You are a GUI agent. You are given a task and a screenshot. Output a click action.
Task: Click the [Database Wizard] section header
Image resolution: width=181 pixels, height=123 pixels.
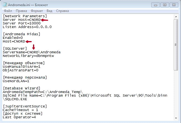pyautogui.click(x=21, y=88)
